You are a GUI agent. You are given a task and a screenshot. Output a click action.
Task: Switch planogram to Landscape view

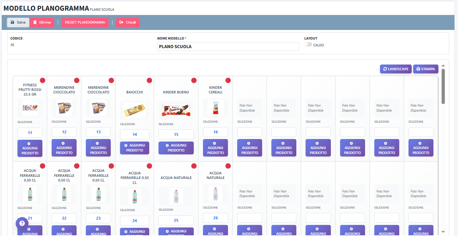(x=396, y=69)
